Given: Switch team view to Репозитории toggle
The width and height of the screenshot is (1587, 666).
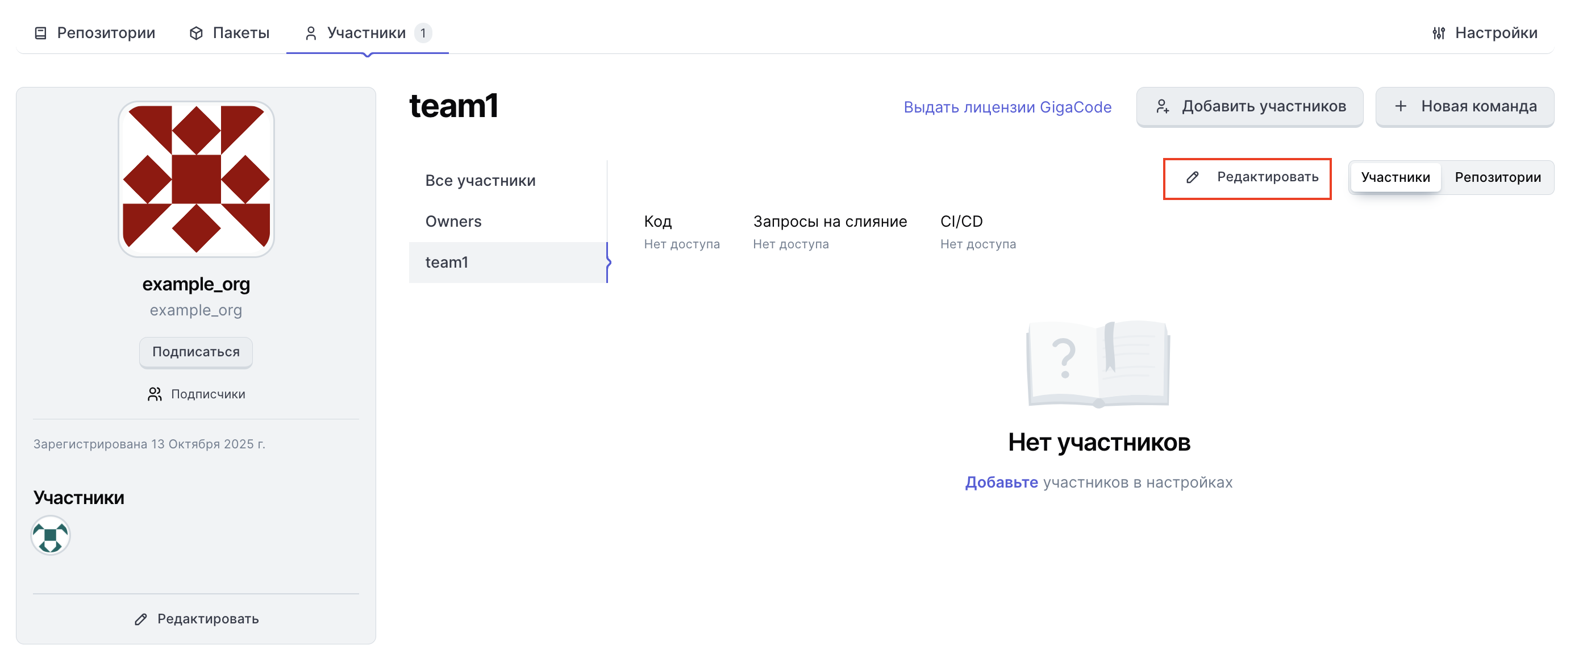Looking at the screenshot, I should tap(1497, 177).
